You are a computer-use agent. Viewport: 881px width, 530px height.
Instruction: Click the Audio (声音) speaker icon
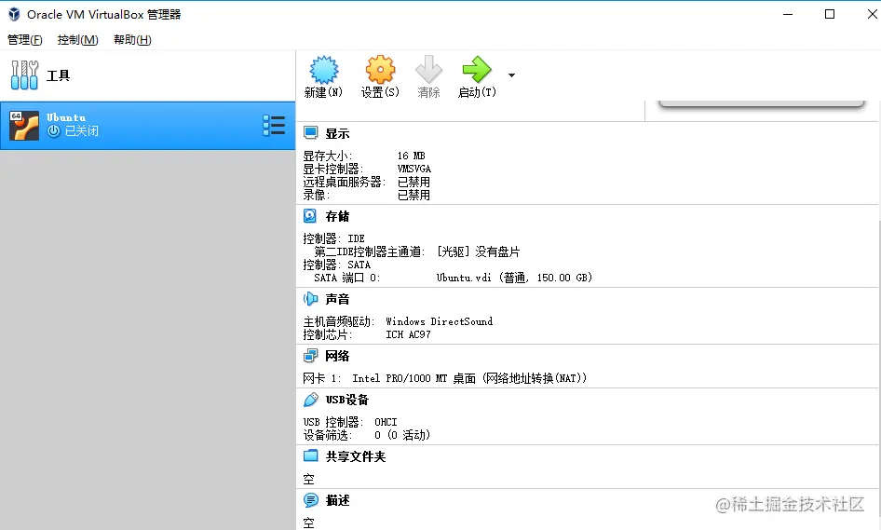[310, 298]
